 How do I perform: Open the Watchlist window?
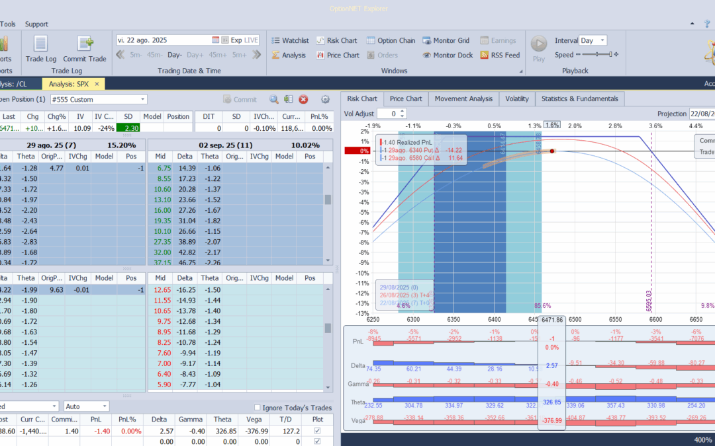[x=290, y=40]
